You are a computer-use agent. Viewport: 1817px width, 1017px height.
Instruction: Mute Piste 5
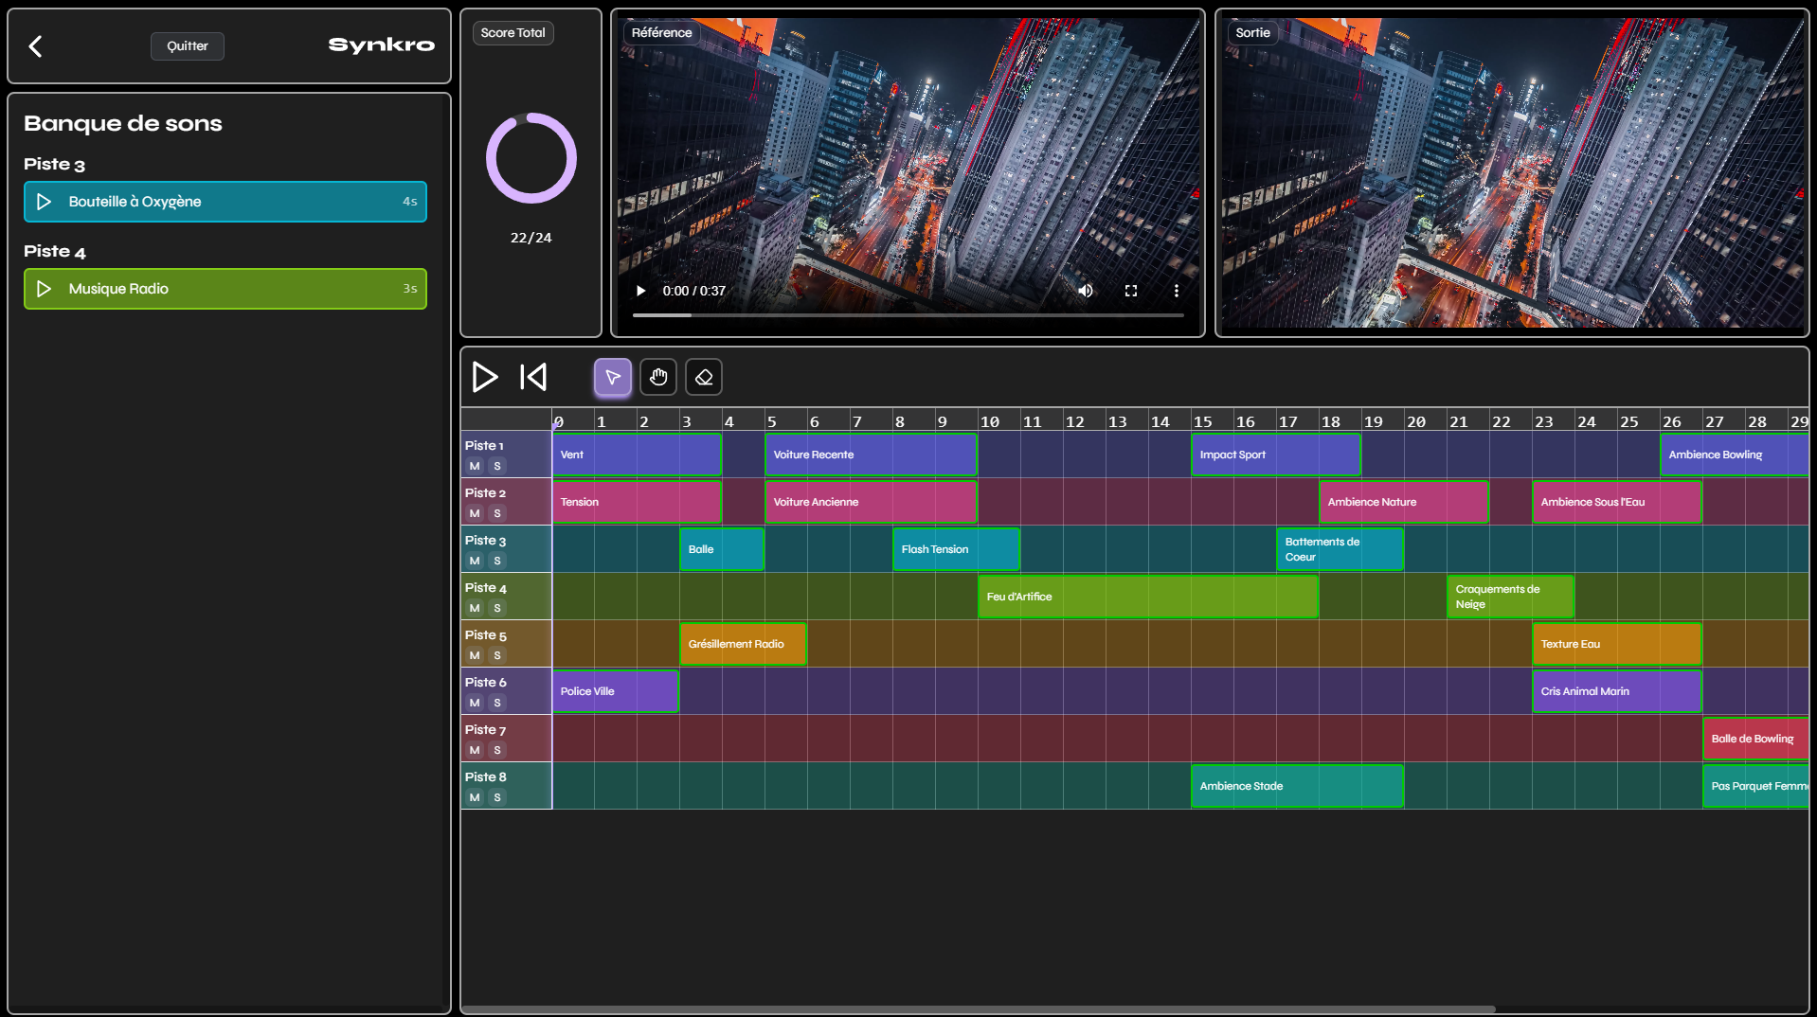click(x=475, y=655)
